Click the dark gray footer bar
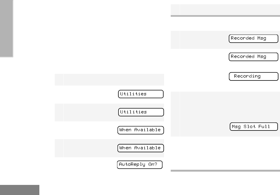280x195 pixels. [19, 190]
